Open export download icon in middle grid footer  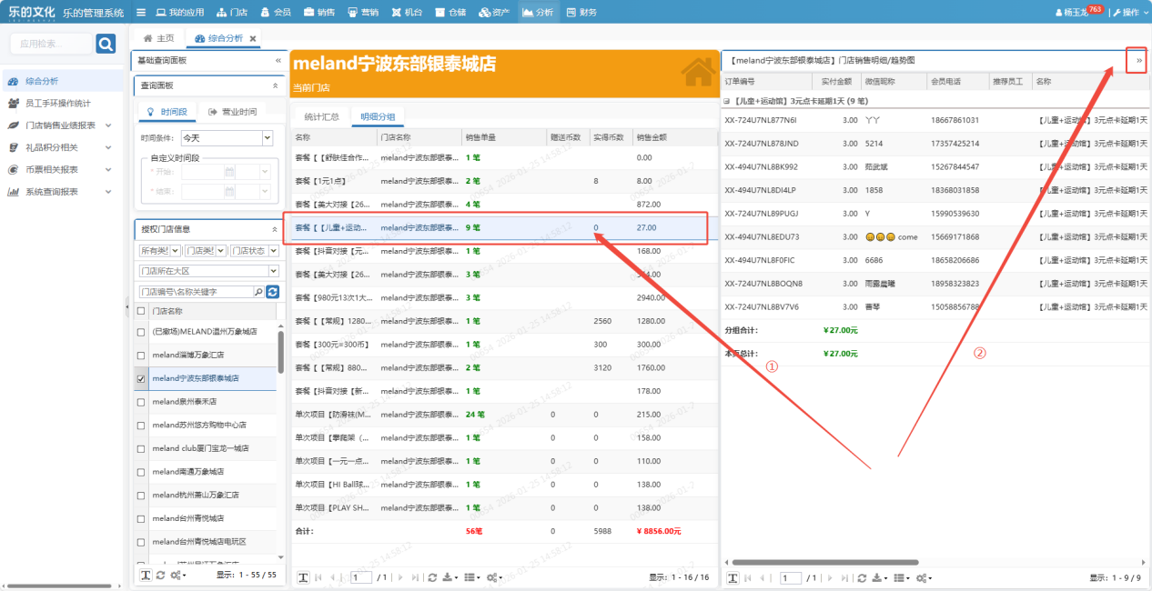[x=447, y=577]
